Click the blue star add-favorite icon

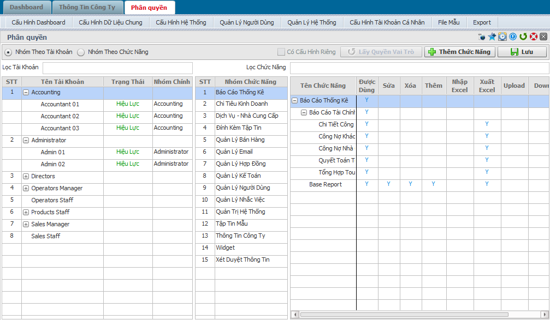pyautogui.click(x=492, y=37)
